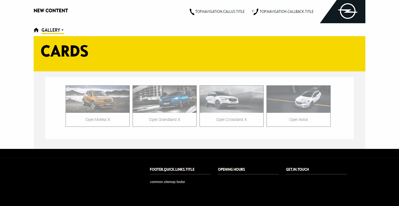
Task: Click the callback phone icon with arrow
Action: pos(255,12)
